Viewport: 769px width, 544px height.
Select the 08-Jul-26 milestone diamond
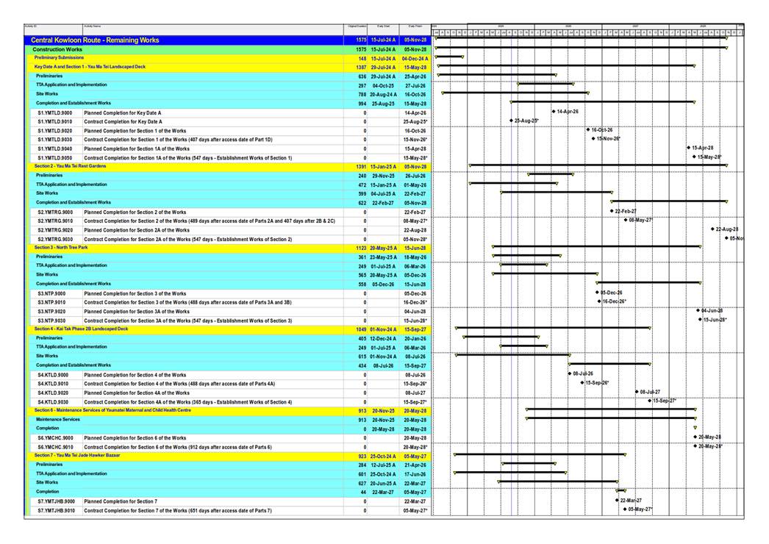570,373
